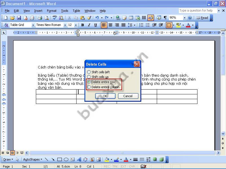Open Print Preview from the toolbar
Image resolution: width=226 pixels, height=169 pixels.
tap(47, 18)
